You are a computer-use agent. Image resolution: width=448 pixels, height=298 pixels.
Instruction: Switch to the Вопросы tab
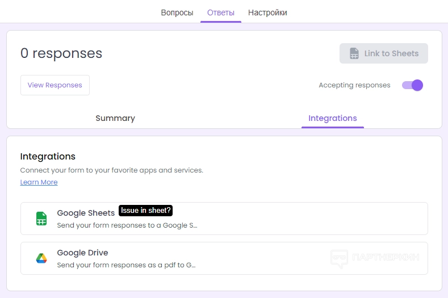click(x=177, y=12)
